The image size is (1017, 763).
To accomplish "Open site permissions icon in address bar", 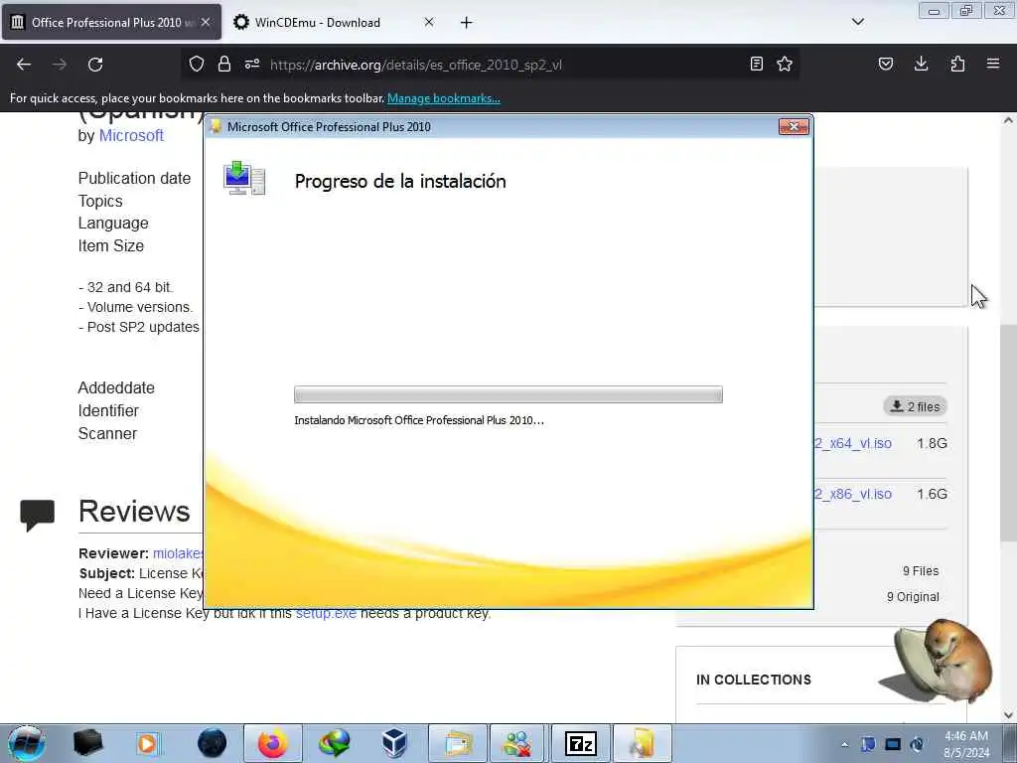I will [252, 64].
